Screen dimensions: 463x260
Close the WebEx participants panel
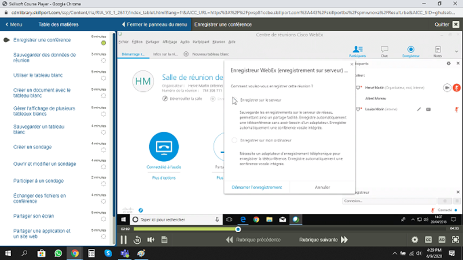(458, 64)
